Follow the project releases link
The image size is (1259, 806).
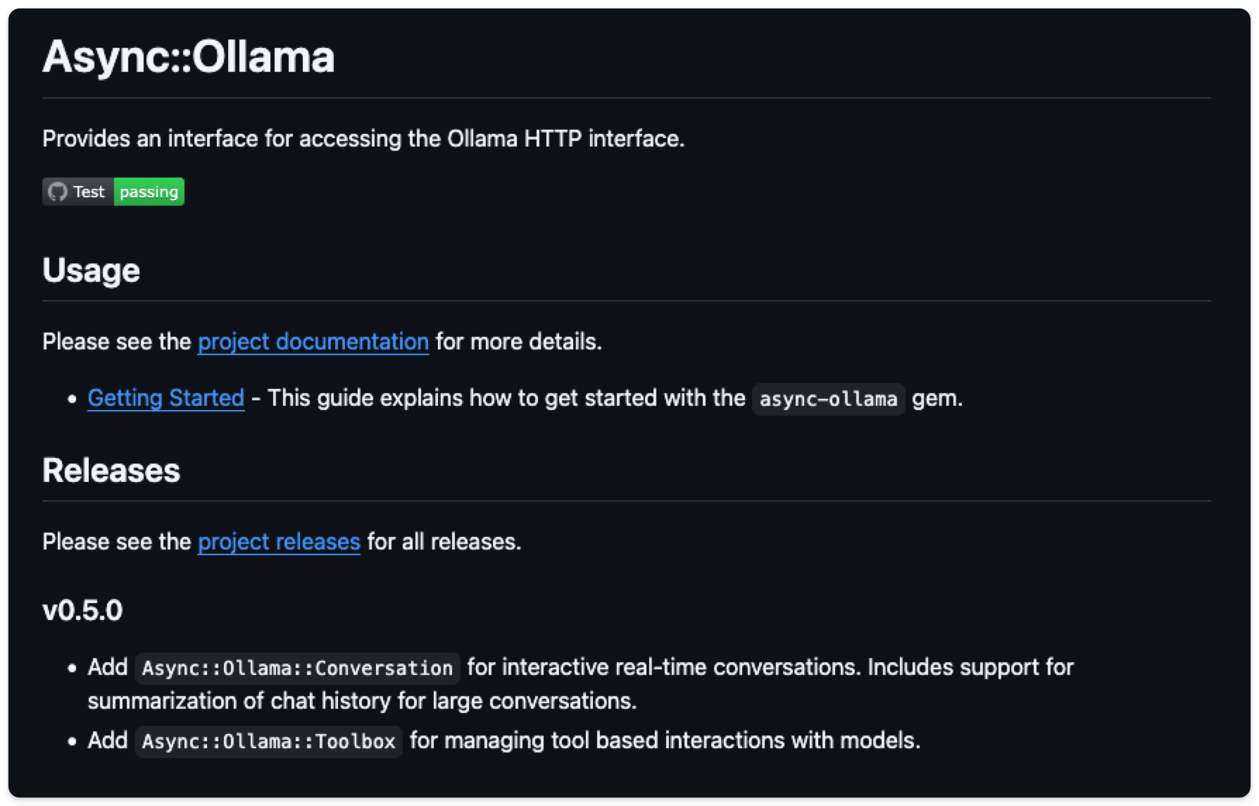[x=279, y=542]
